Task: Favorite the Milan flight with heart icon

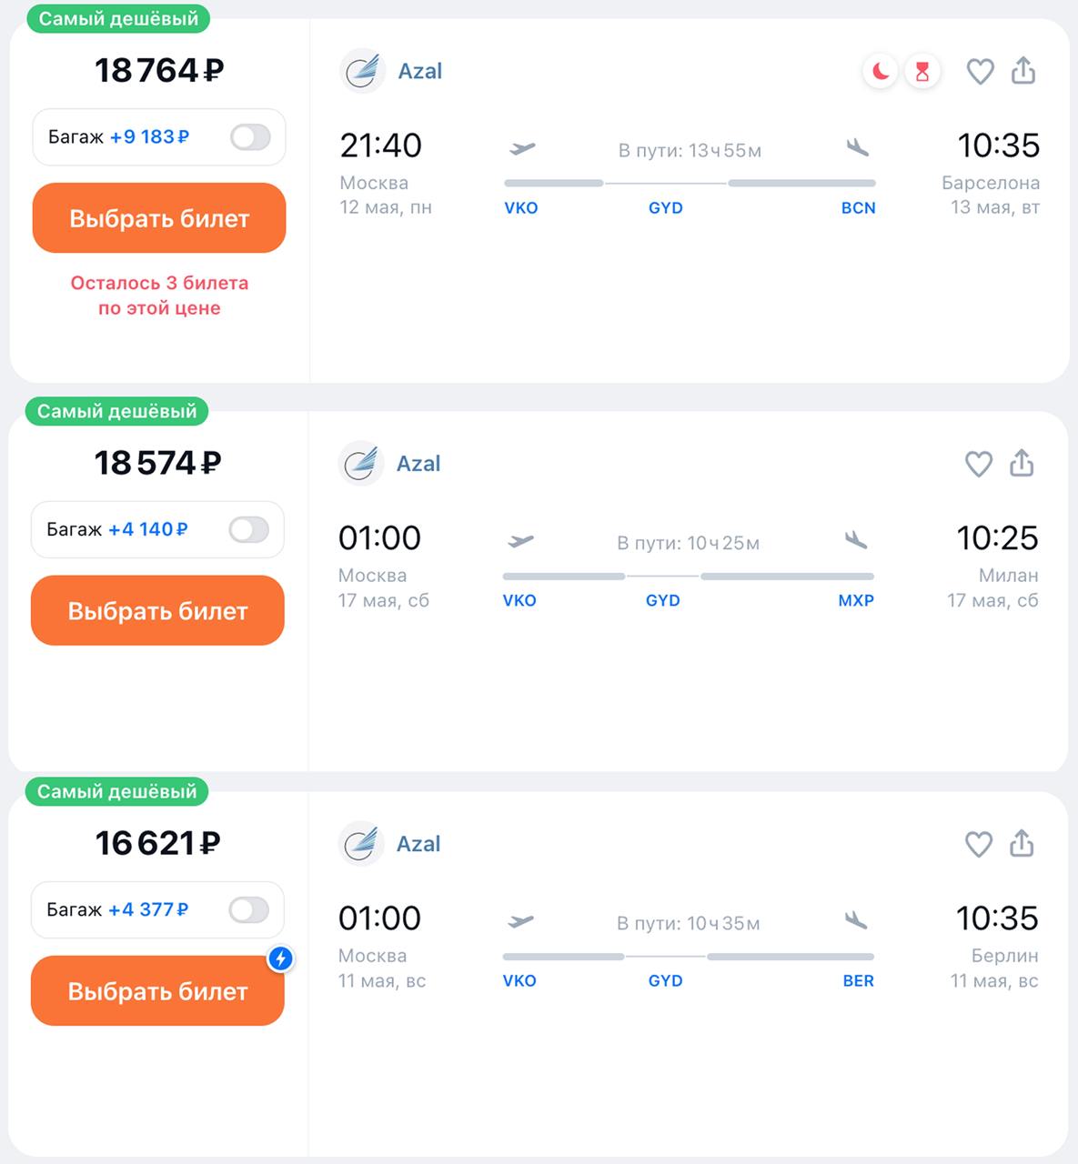Action: click(978, 464)
